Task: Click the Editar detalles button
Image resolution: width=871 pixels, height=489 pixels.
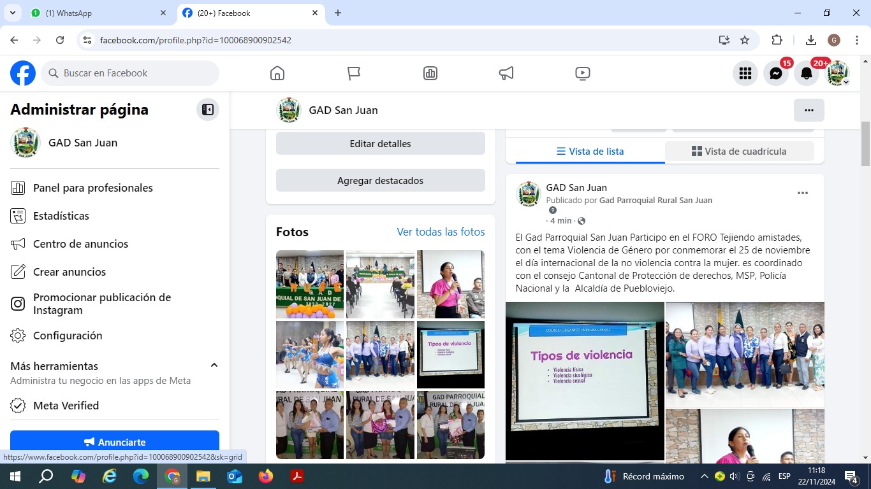Action: click(380, 144)
